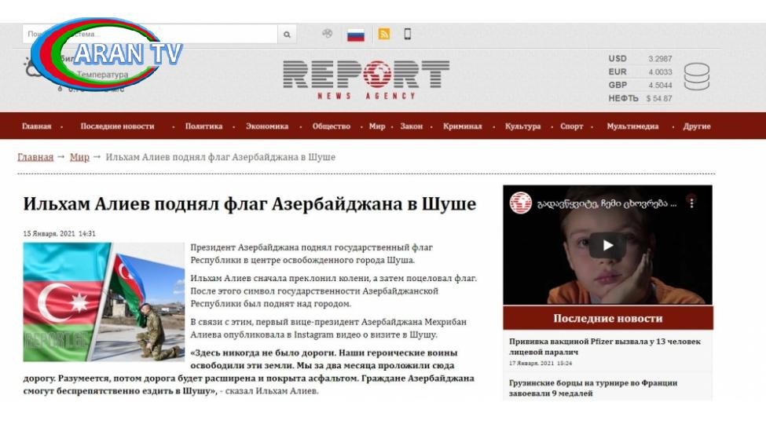Click the article's Azerbaijan flag photo

[x=104, y=302]
